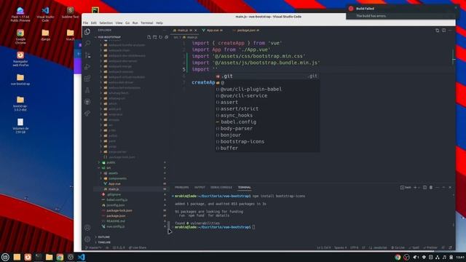Click the Chrome tray icon in system tray
The image size is (466, 262).
(398, 257)
